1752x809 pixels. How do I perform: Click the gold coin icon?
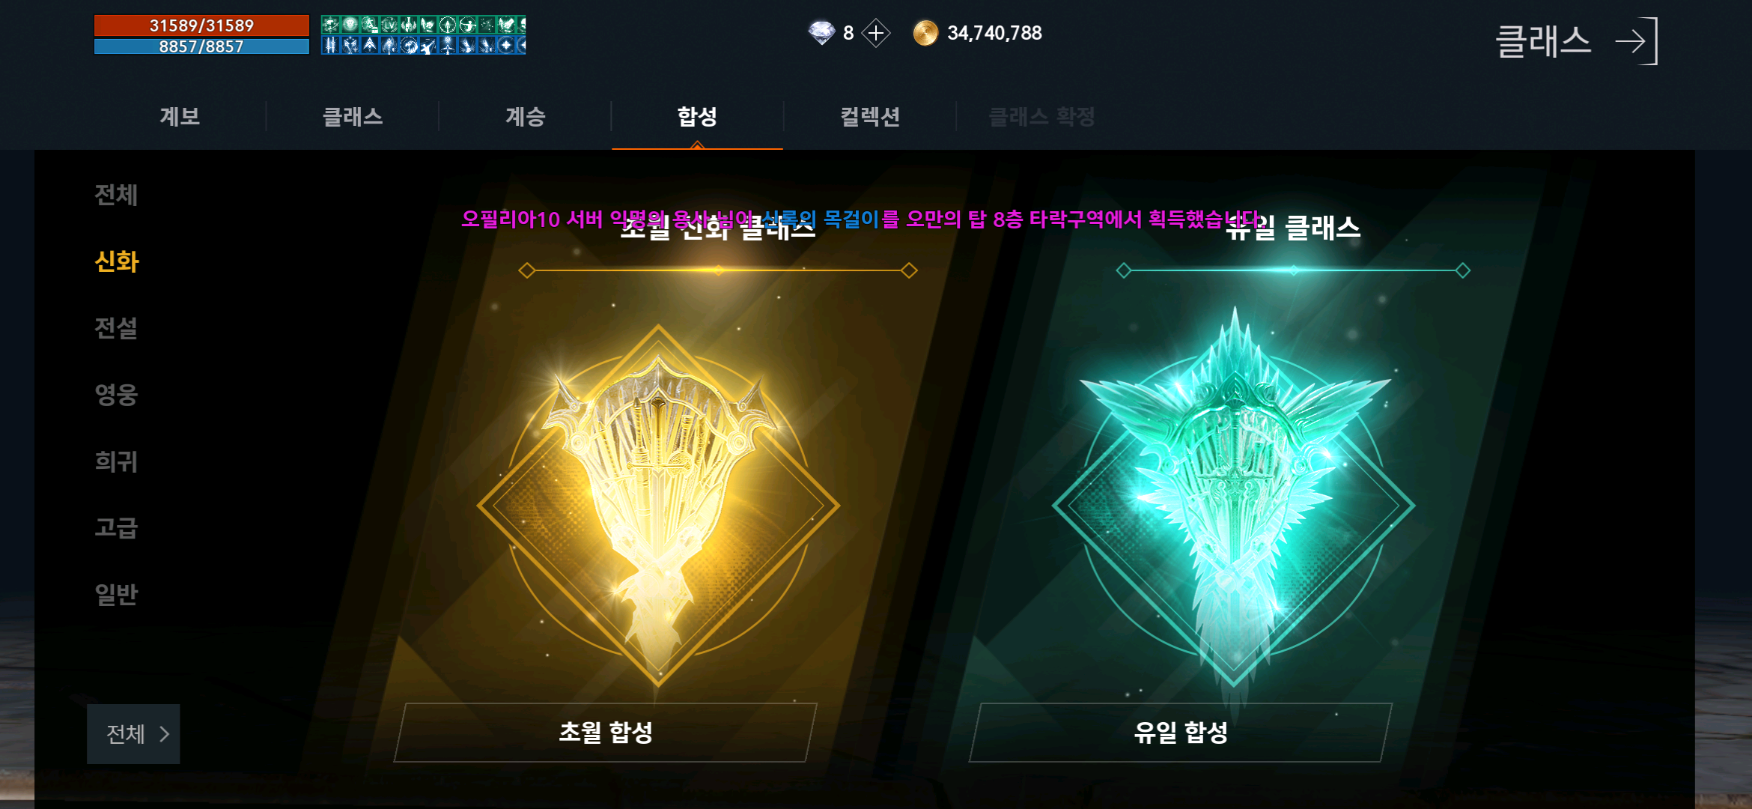pyautogui.click(x=925, y=33)
